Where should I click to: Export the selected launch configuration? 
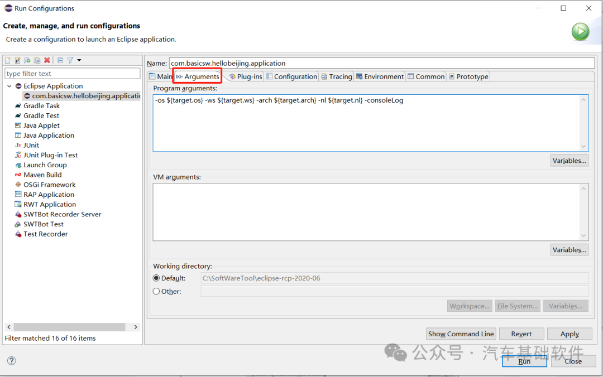coord(27,60)
